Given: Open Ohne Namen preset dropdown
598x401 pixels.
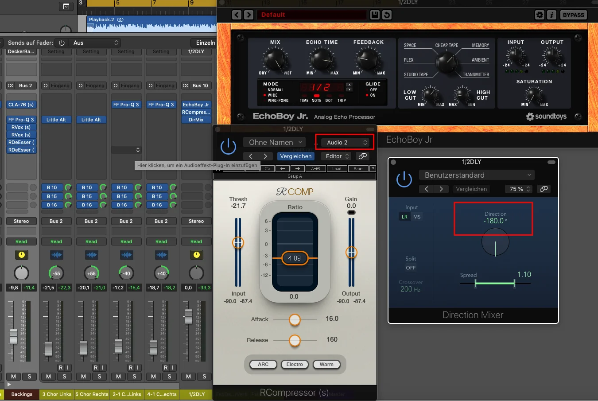Looking at the screenshot, I should (274, 142).
